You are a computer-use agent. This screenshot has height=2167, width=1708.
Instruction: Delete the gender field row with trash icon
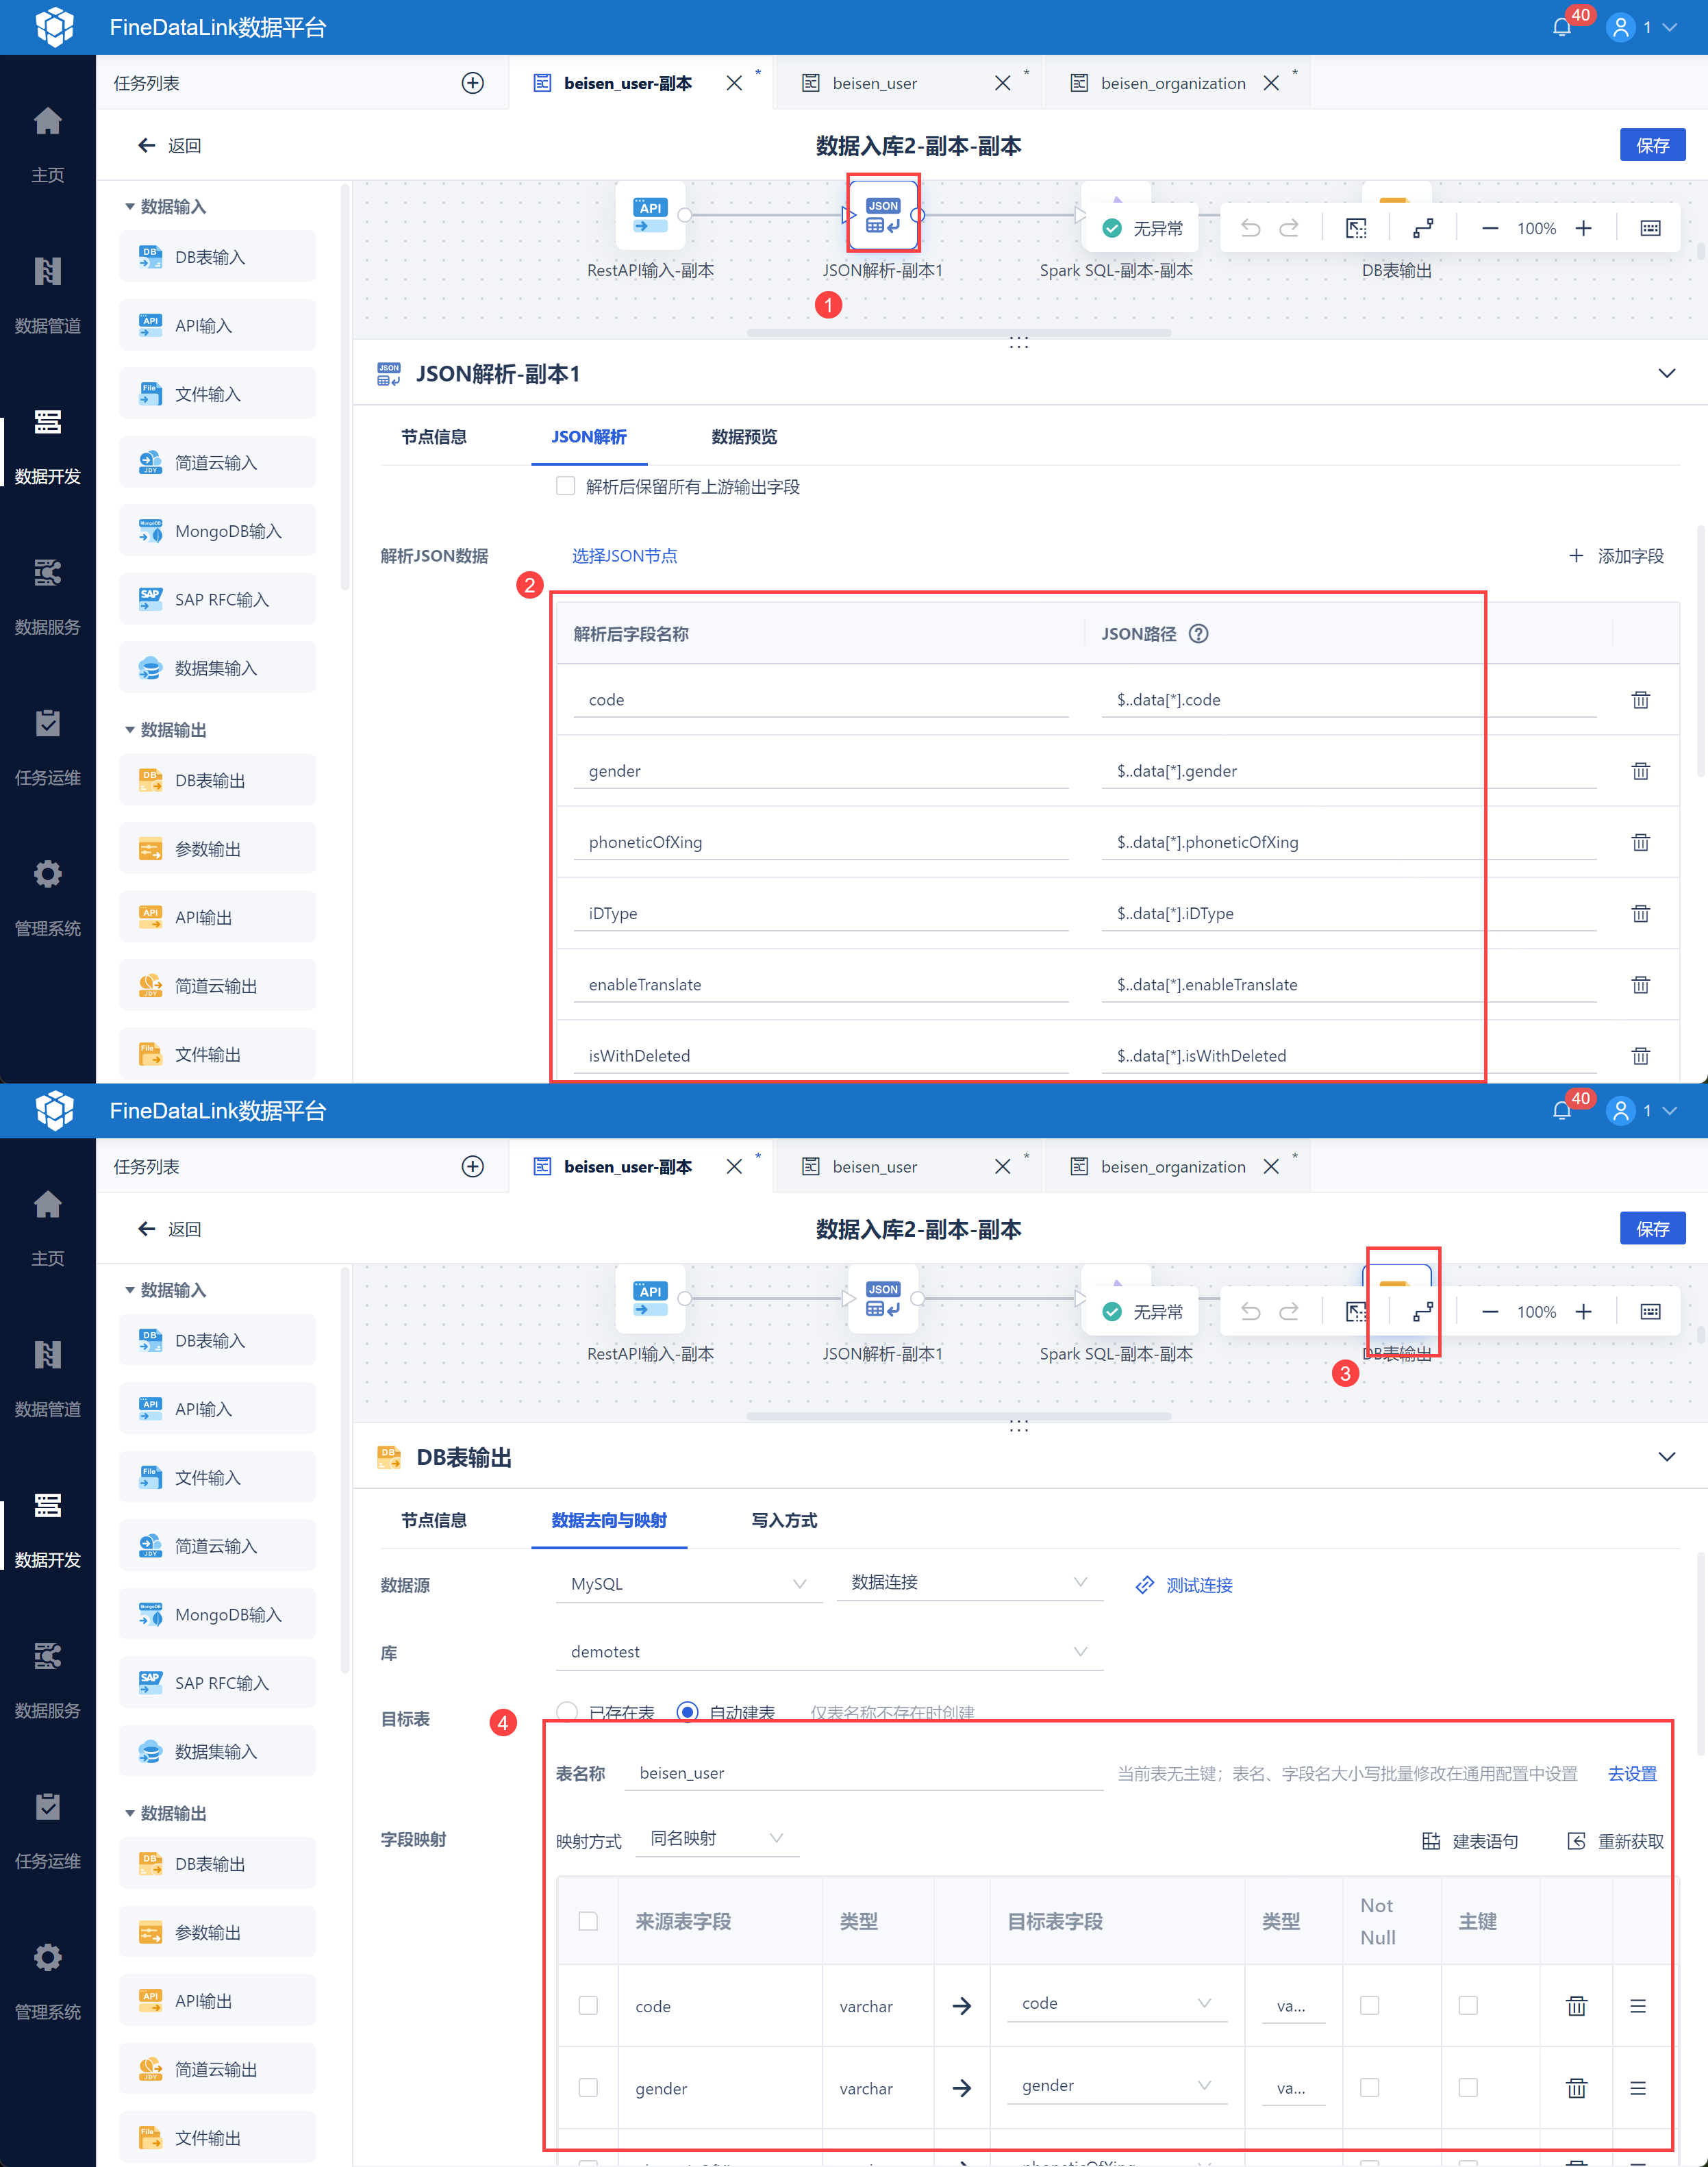pyautogui.click(x=1640, y=771)
